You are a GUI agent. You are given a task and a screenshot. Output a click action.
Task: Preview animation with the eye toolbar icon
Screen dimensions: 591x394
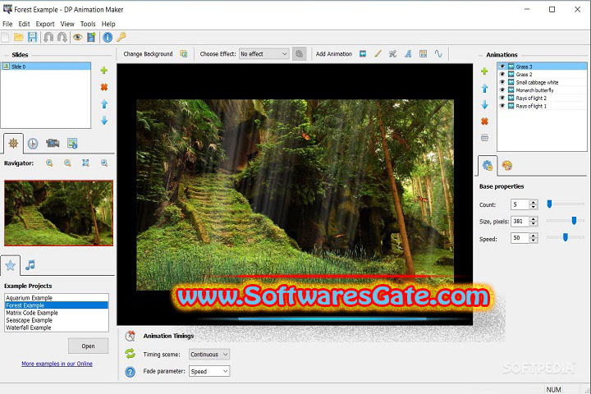[x=78, y=37]
